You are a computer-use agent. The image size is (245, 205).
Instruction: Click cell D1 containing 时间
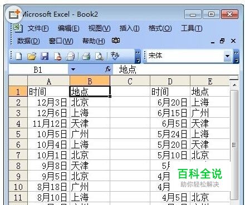click(170, 92)
